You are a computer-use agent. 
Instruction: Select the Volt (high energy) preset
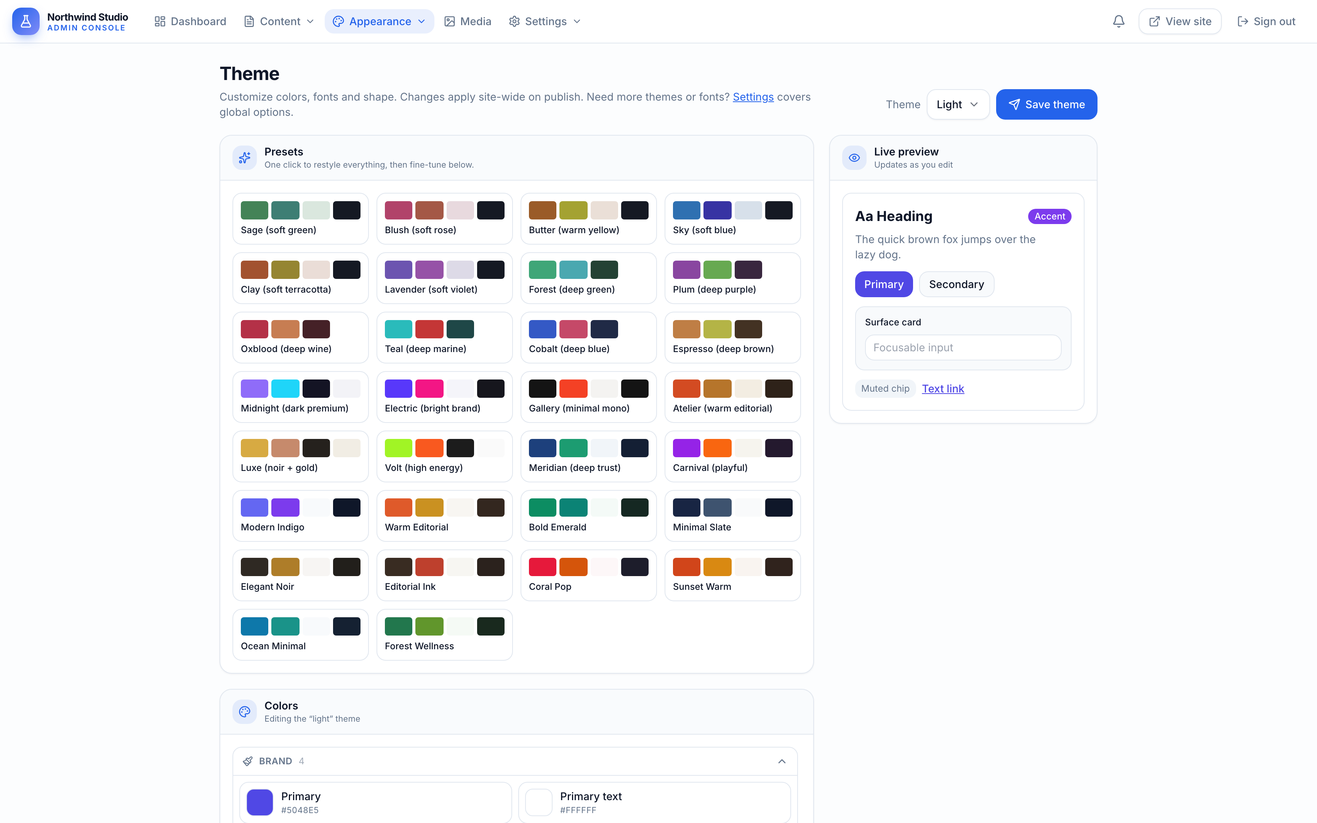tap(444, 456)
